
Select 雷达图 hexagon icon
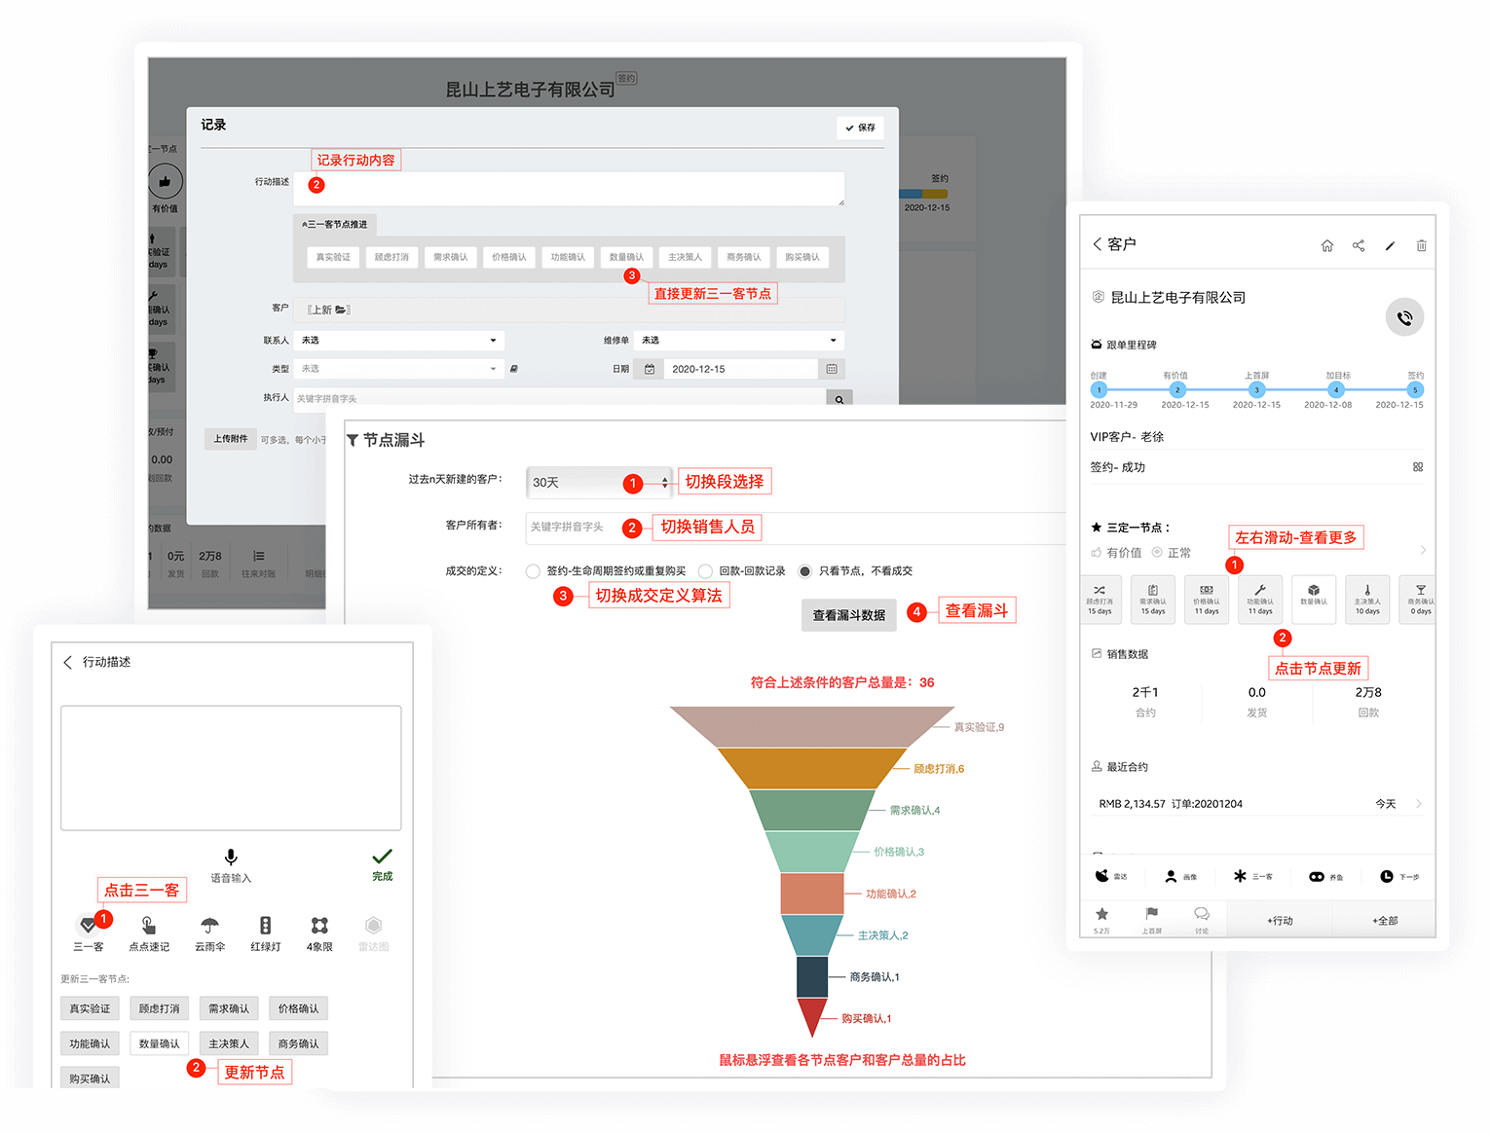[x=373, y=925]
